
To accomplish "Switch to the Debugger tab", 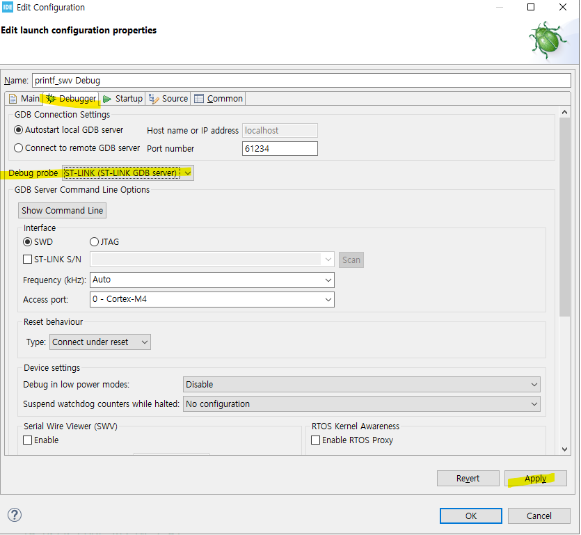I will click(x=71, y=99).
